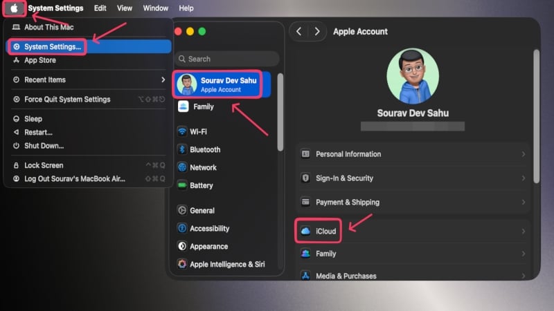Click the Accessibility sidebar icon
This screenshot has width=554, height=311.
[182, 229]
